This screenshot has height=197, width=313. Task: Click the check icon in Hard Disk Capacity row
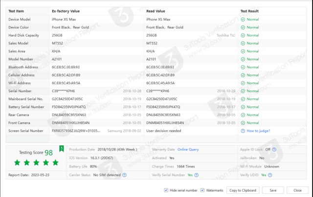pyautogui.click(x=243, y=35)
